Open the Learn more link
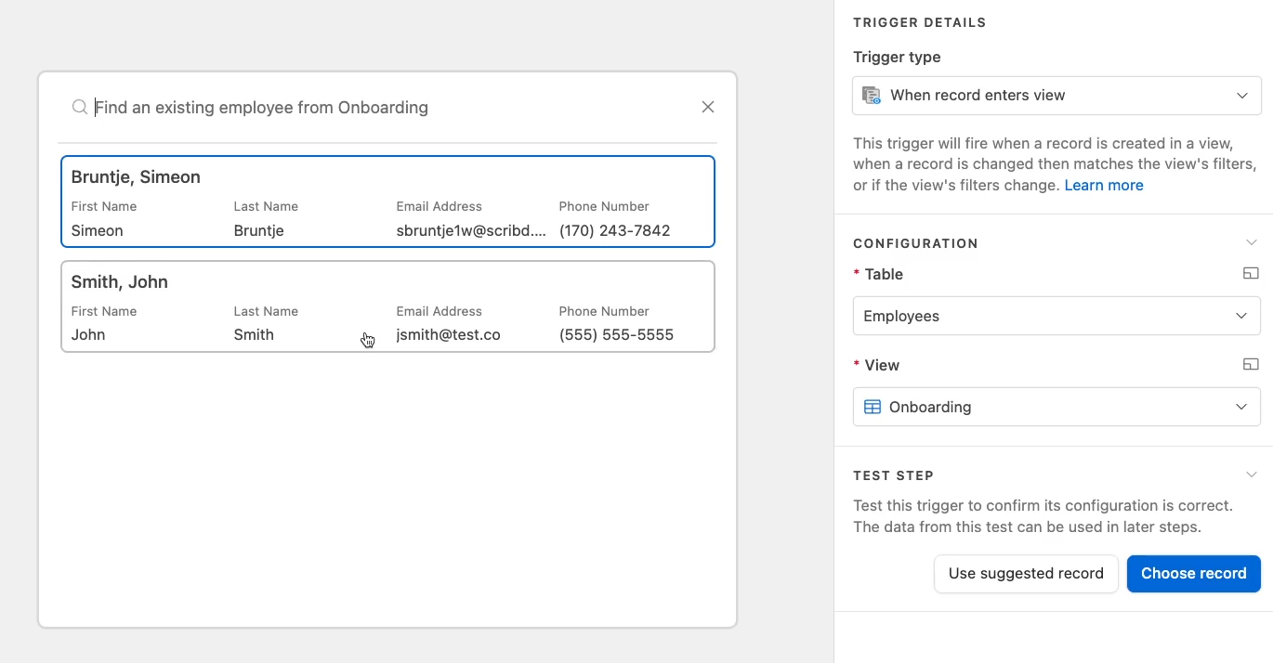1273x663 pixels. click(1104, 186)
